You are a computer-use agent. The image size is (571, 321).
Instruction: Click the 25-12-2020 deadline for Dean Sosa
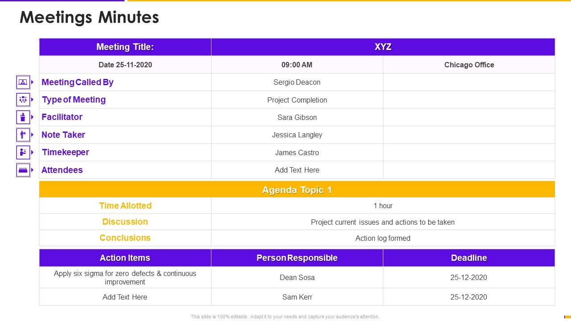point(469,277)
